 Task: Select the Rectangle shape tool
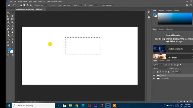pos(8,42)
